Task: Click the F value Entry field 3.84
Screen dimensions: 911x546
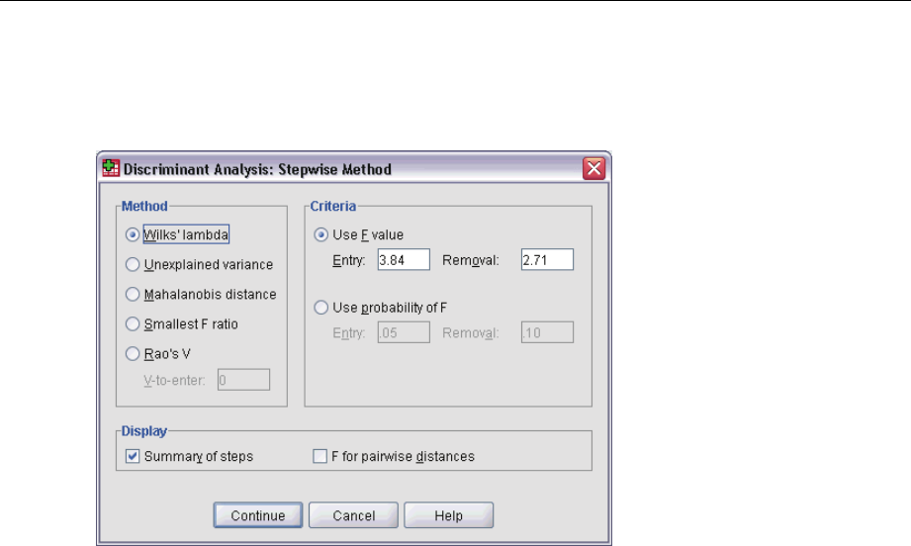Action: click(404, 259)
